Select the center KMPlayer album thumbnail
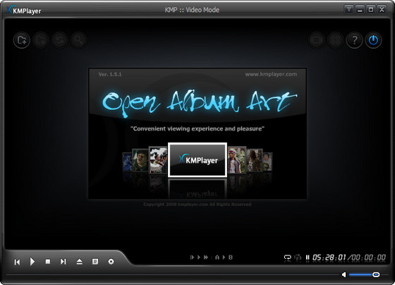 (197, 160)
